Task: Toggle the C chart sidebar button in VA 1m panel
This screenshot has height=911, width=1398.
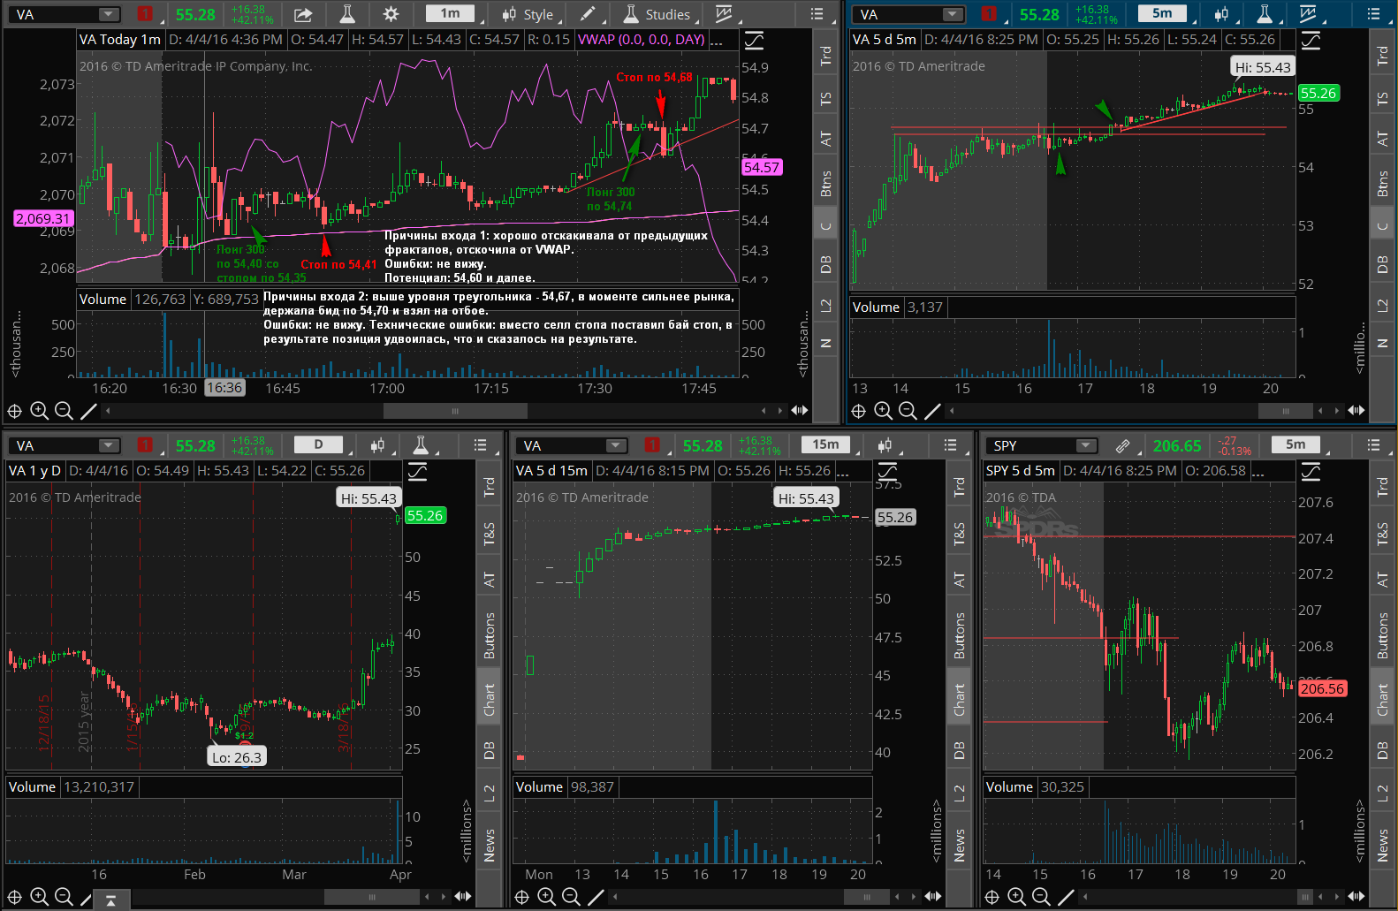Action: tap(825, 225)
